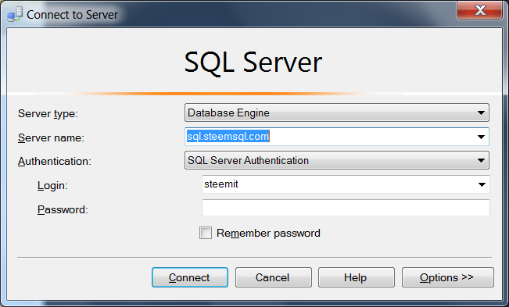Open the Server type dropdown
This screenshot has width=509, height=307.
click(x=337, y=112)
